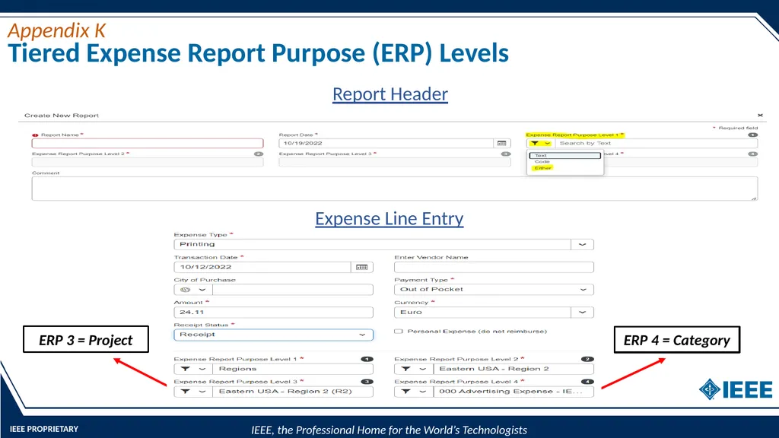Click header Expense Report Purpose Level 2 field
The height and width of the screenshot is (438, 779).
coord(148,162)
